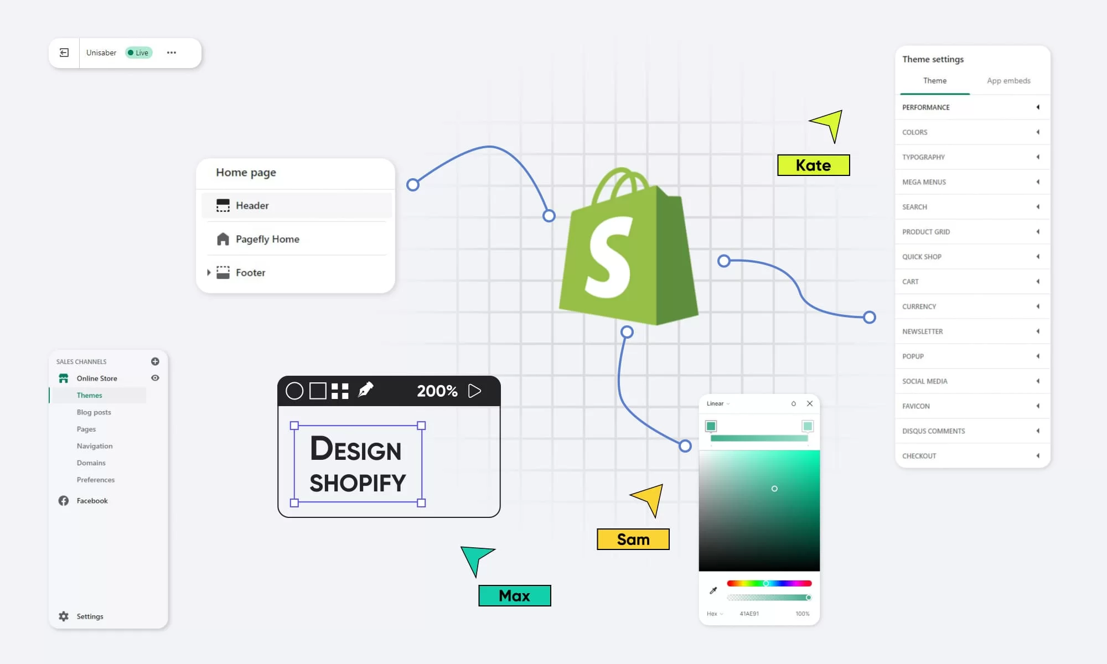Select the rectangle shape tool
This screenshot has height=664, width=1107.
point(316,390)
